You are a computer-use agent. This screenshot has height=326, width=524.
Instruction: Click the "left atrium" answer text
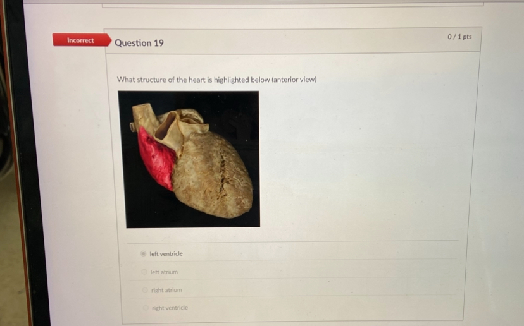[x=164, y=272]
